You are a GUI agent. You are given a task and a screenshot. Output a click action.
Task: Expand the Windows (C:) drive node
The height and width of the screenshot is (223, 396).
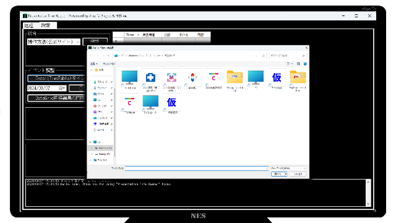pyautogui.click(x=92, y=148)
